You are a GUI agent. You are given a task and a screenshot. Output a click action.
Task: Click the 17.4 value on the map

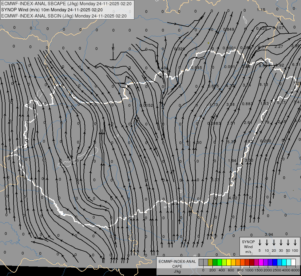[x=233, y=179]
